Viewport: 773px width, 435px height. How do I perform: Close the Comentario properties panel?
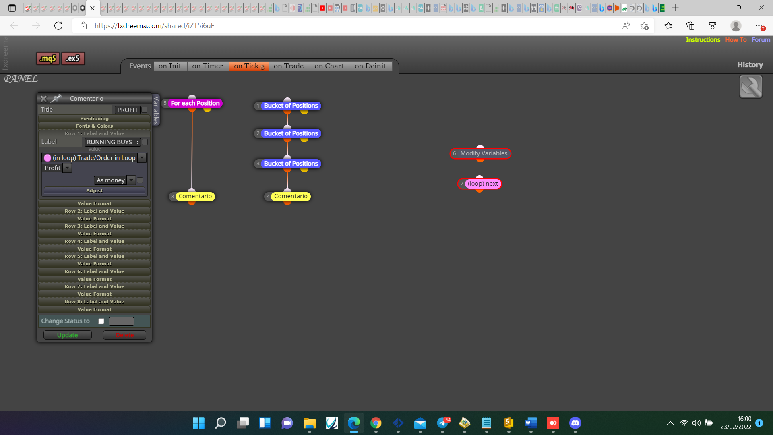43,99
